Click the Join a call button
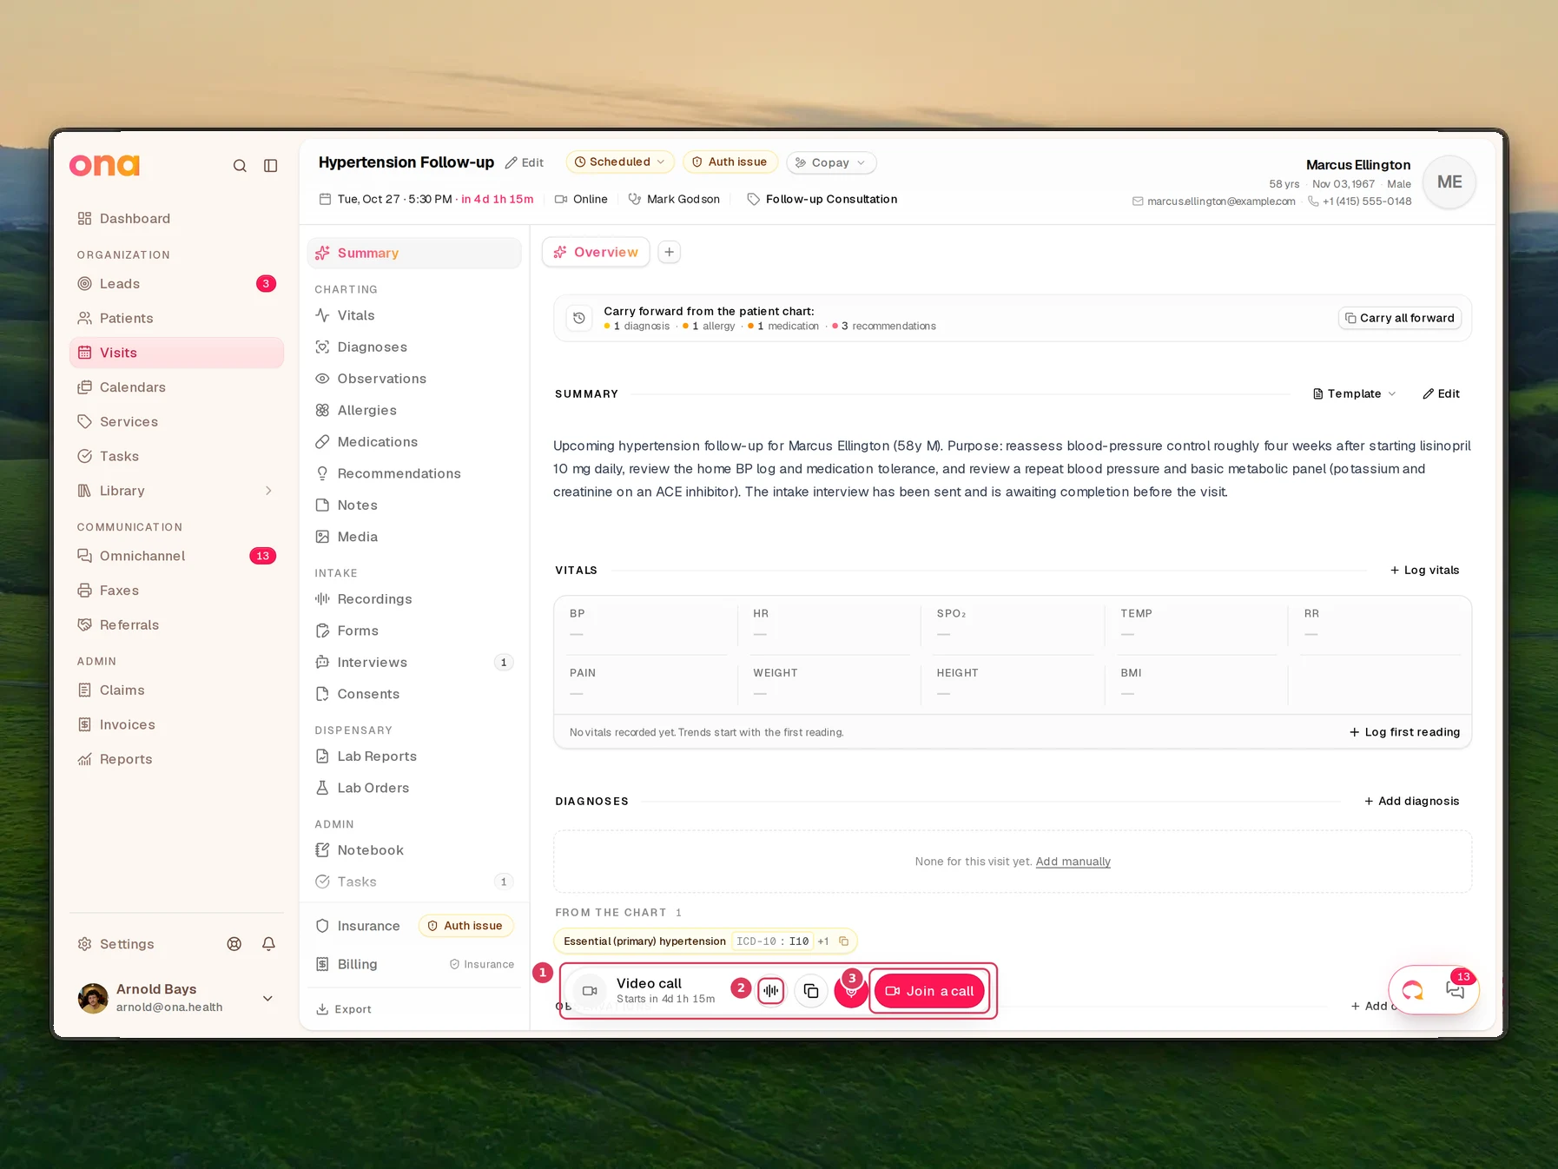The width and height of the screenshot is (1558, 1169). 929,991
